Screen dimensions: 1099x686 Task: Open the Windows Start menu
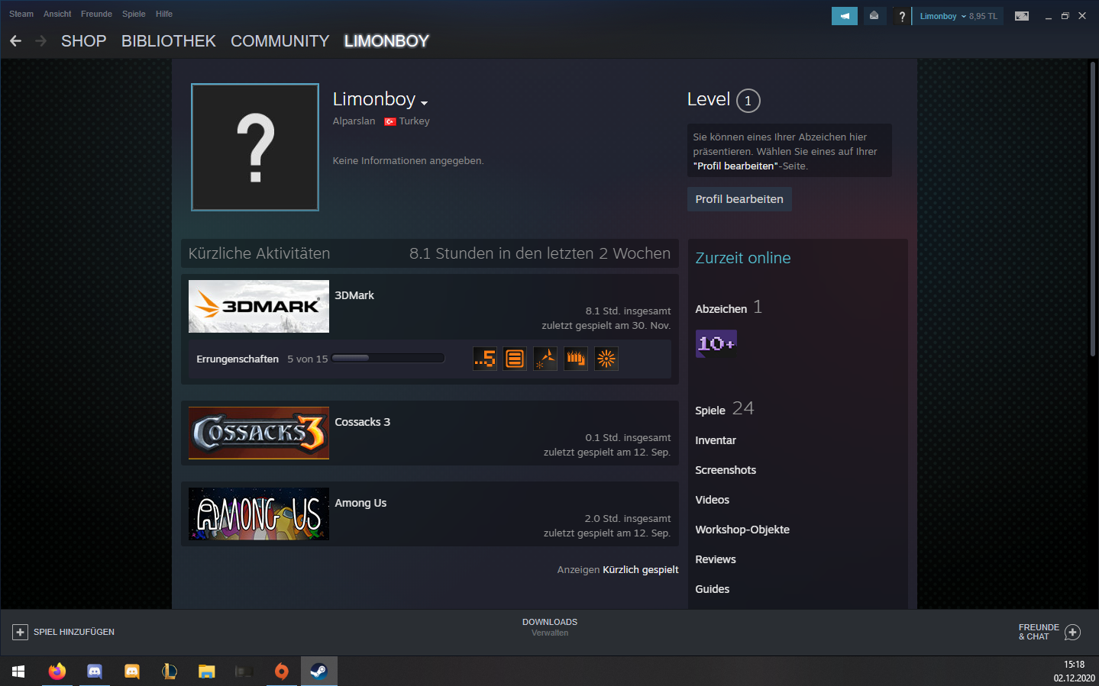pos(18,672)
